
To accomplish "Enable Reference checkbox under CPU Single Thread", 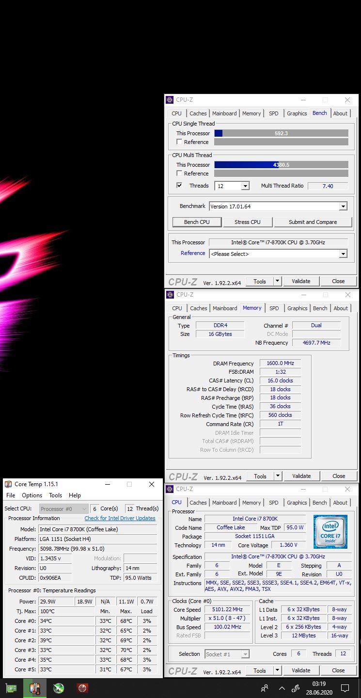I will [179, 142].
